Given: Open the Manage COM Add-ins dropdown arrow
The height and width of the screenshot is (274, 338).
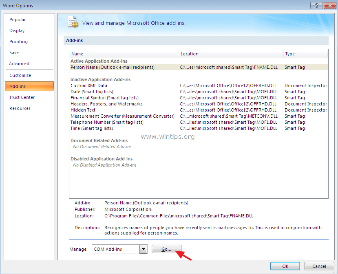Looking at the screenshot, I should [x=143, y=249].
